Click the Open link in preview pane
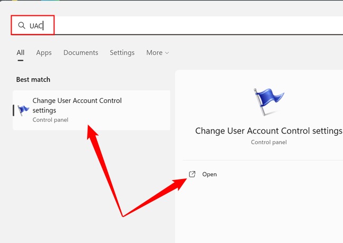This screenshot has width=343, height=243. point(209,174)
